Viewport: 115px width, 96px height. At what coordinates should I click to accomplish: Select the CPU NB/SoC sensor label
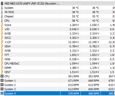(12, 63)
